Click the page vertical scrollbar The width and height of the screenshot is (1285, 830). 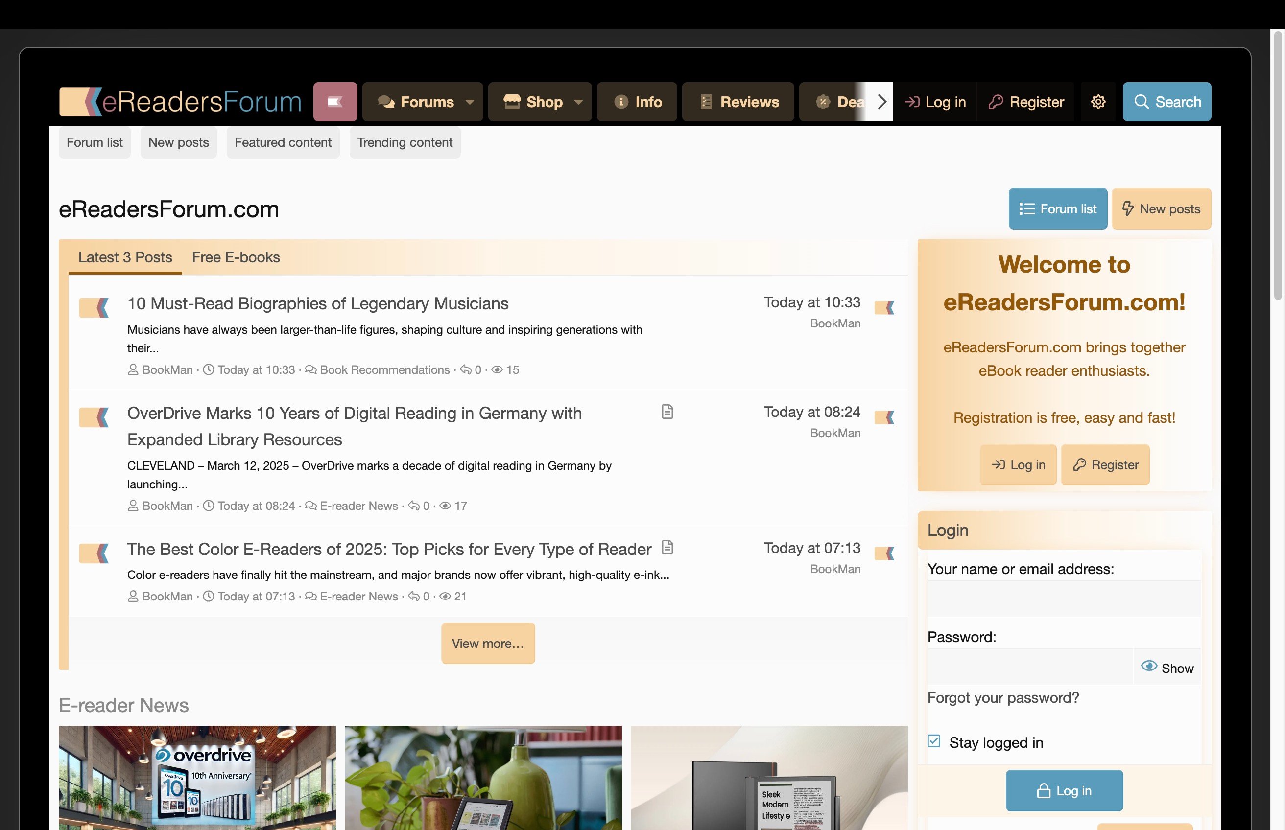pos(1278,165)
